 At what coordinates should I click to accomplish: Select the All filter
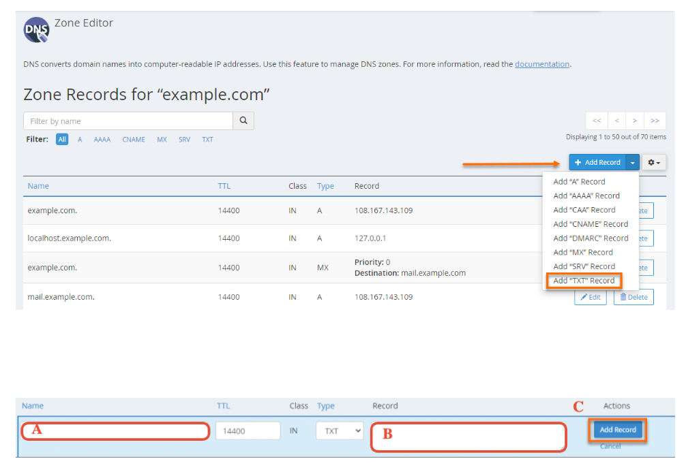[x=62, y=140]
